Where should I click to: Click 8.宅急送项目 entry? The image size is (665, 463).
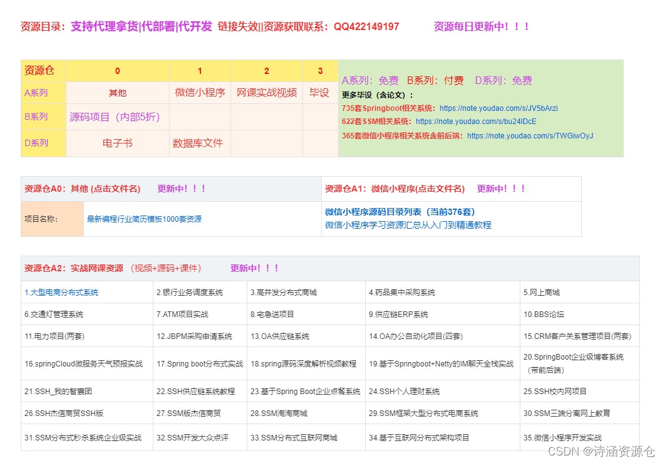tap(272, 315)
